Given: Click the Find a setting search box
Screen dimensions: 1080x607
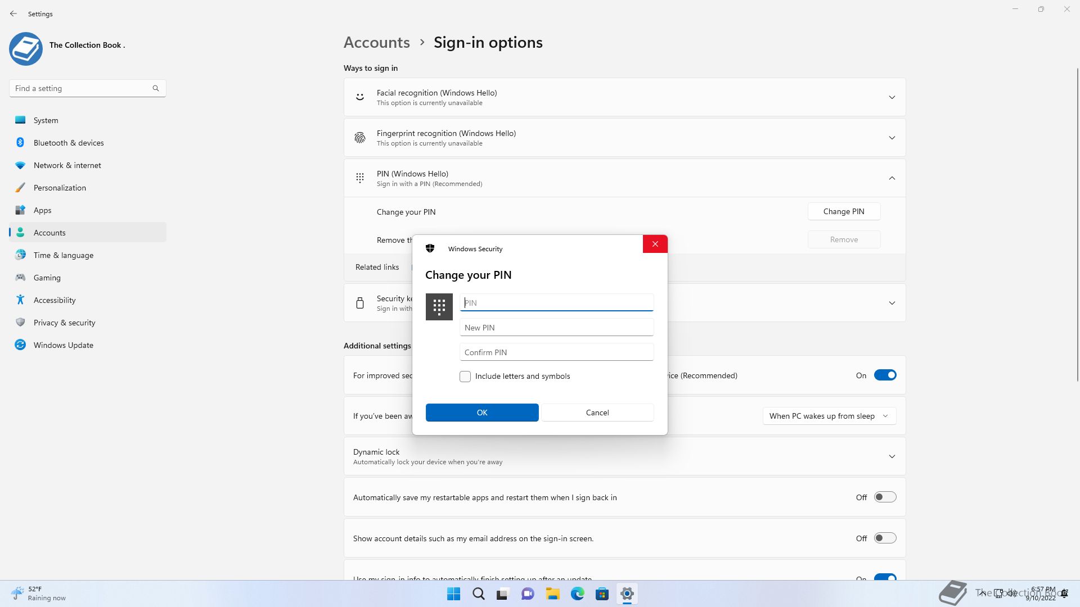Looking at the screenshot, I should [88, 88].
